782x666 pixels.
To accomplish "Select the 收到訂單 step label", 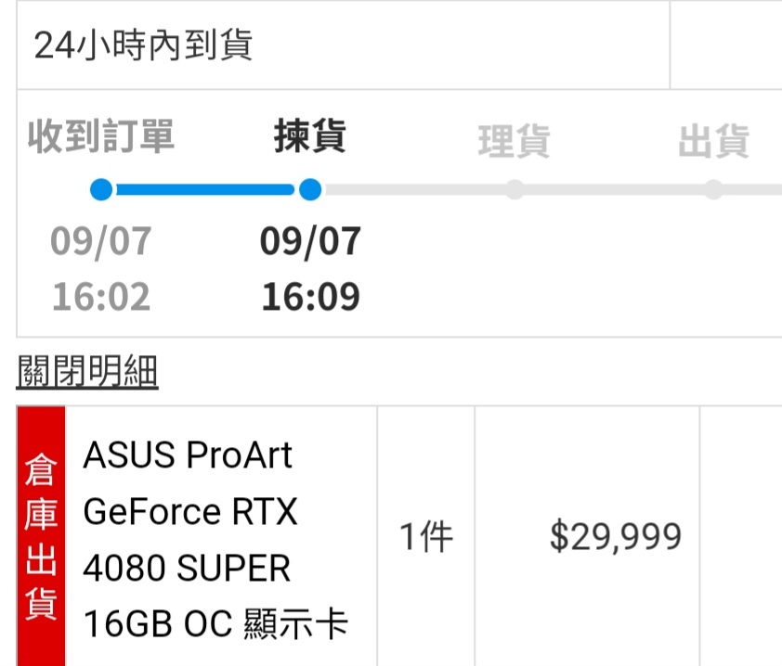I will click(x=101, y=136).
